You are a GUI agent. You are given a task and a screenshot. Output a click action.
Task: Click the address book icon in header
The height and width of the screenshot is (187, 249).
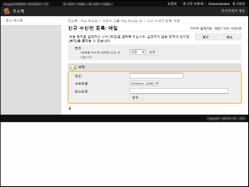5,11
